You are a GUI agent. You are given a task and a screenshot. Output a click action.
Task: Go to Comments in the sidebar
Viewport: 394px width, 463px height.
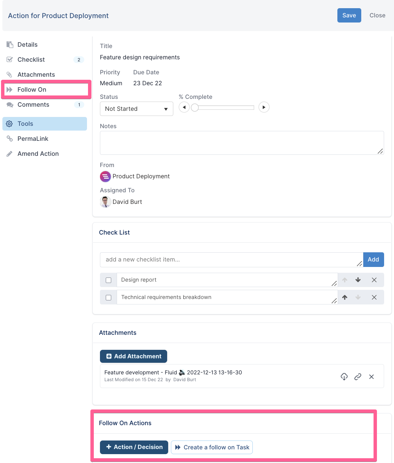[x=33, y=105]
